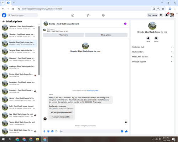The width and height of the screenshot is (178, 142).
Task: Search within the Brenda conversation
Action: (x=156, y=38)
